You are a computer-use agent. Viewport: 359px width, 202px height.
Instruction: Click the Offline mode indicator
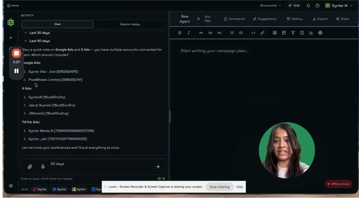point(339,184)
